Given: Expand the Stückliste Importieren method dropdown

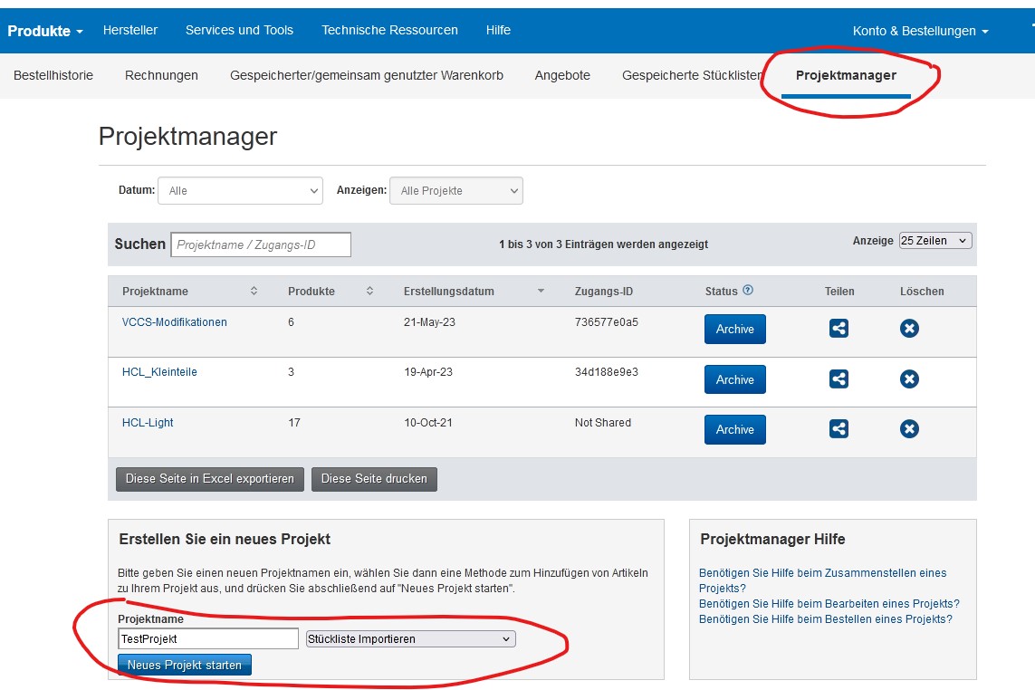Looking at the screenshot, I should (x=410, y=639).
